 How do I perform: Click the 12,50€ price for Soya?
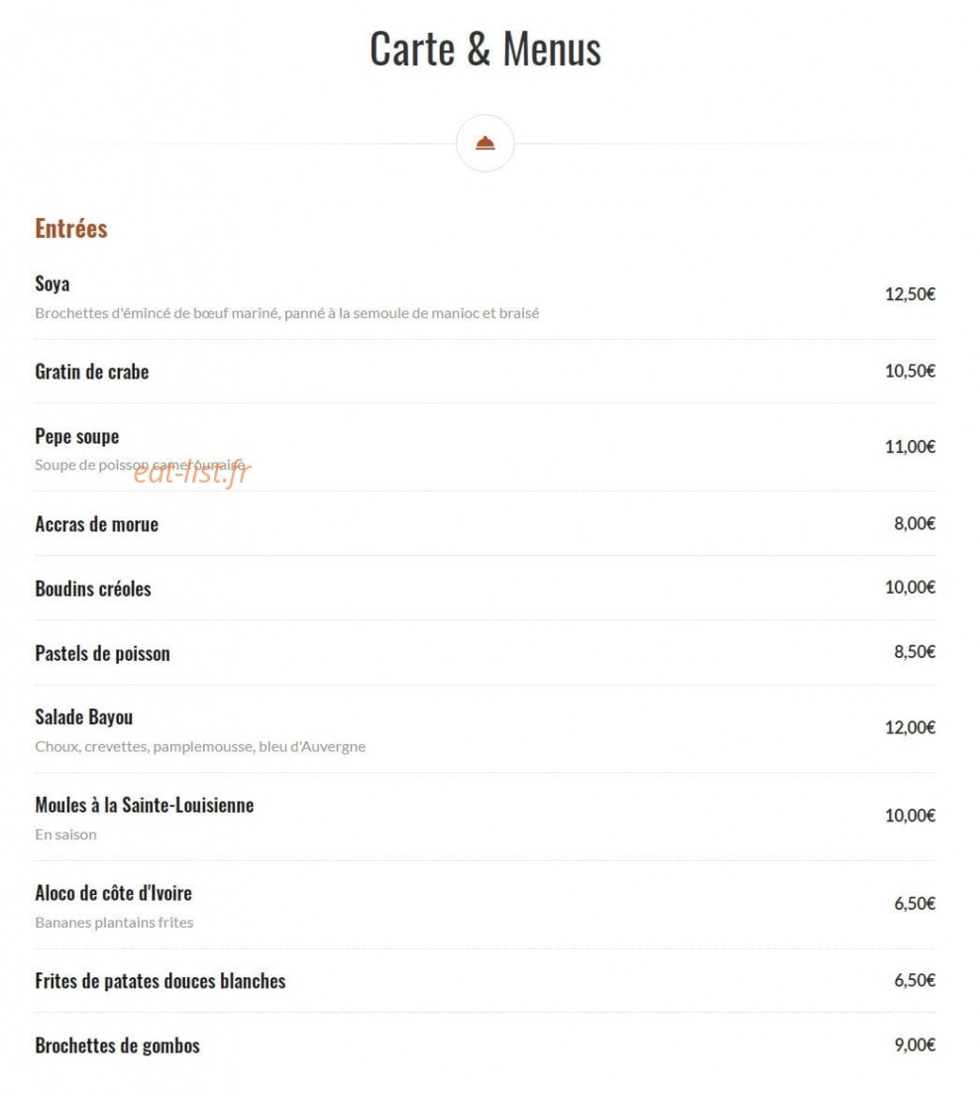point(910,294)
